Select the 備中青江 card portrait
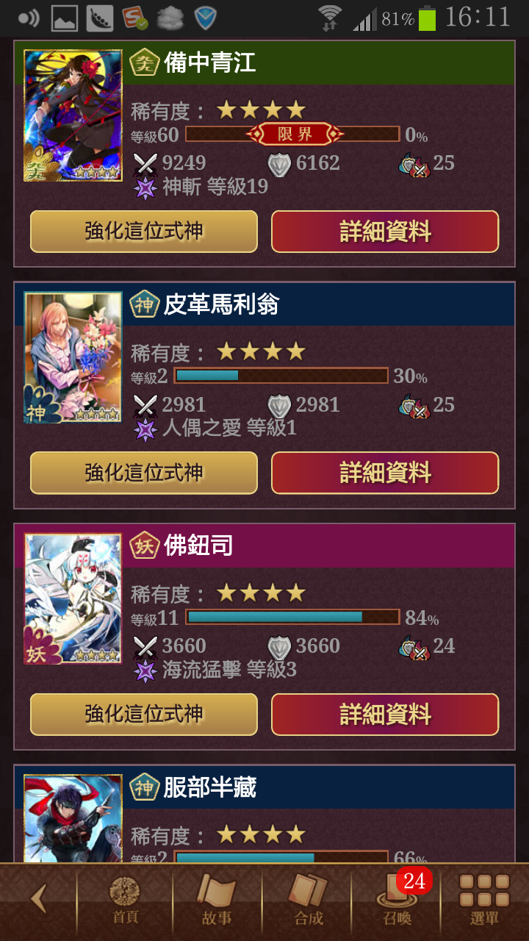 pyautogui.click(x=73, y=115)
